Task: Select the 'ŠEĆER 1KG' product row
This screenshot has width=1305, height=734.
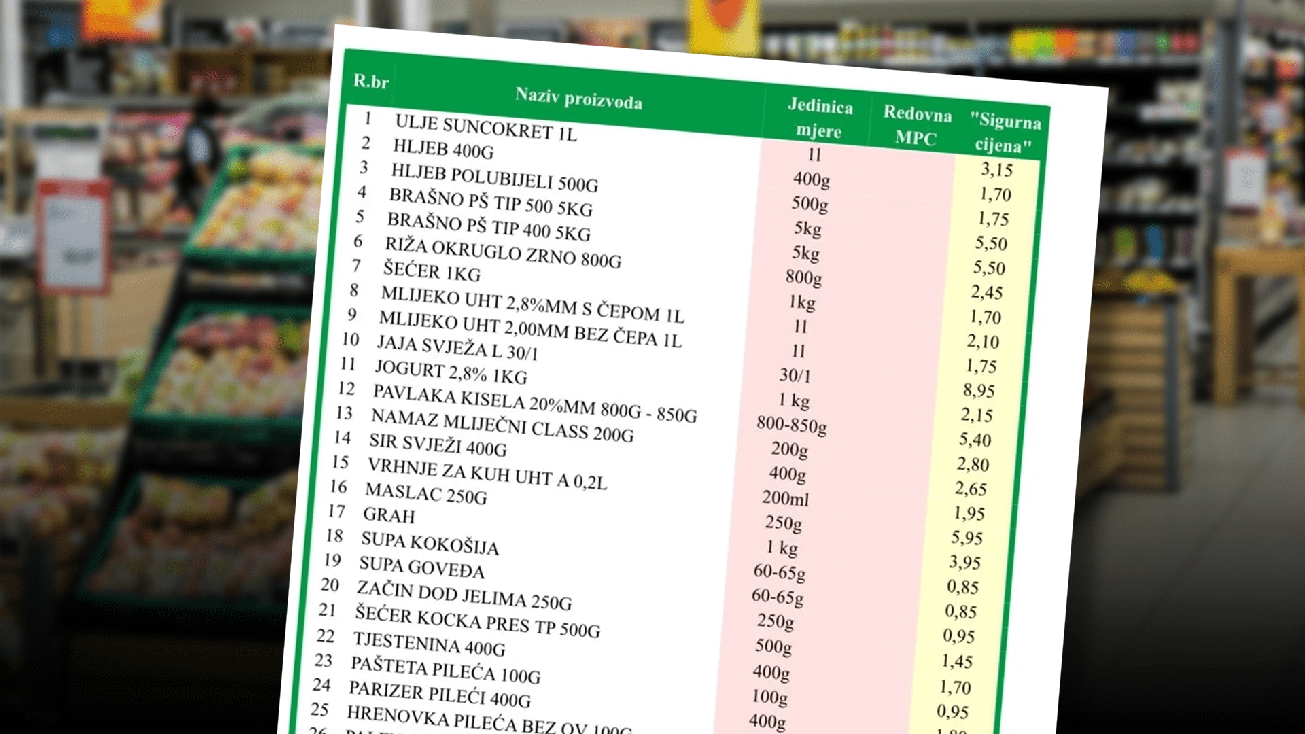Action: [432, 270]
